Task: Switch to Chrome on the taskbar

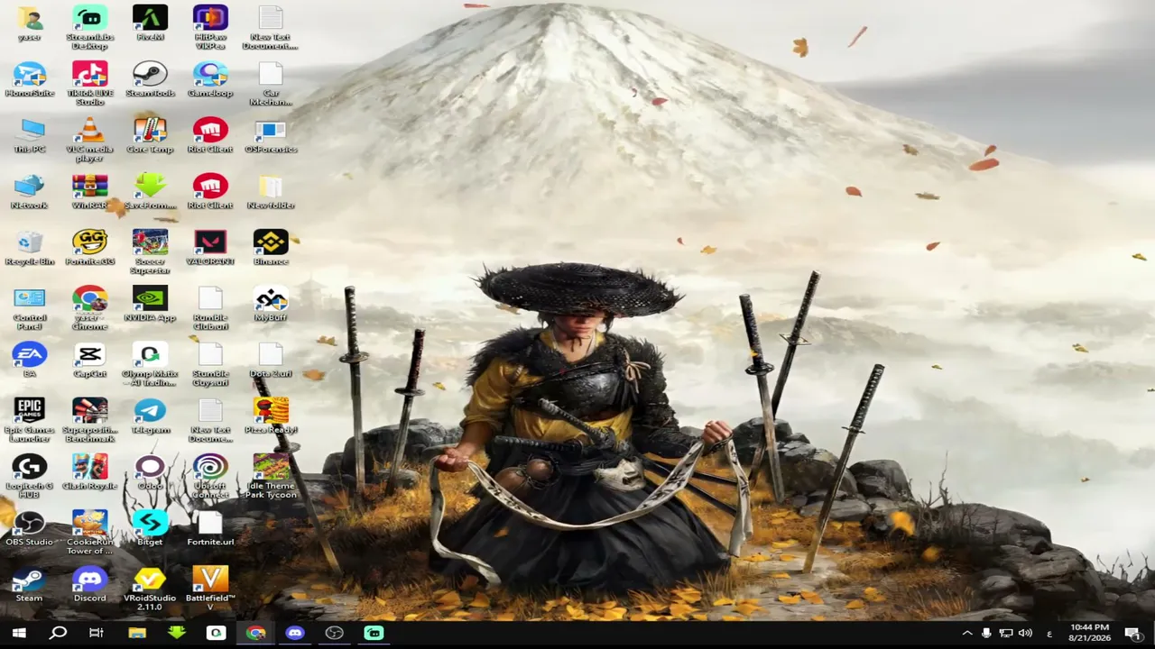Action: tap(255, 633)
